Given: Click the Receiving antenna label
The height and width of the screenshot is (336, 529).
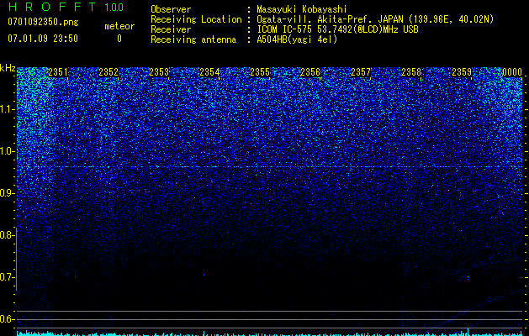Looking at the screenshot, I should click(193, 39).
